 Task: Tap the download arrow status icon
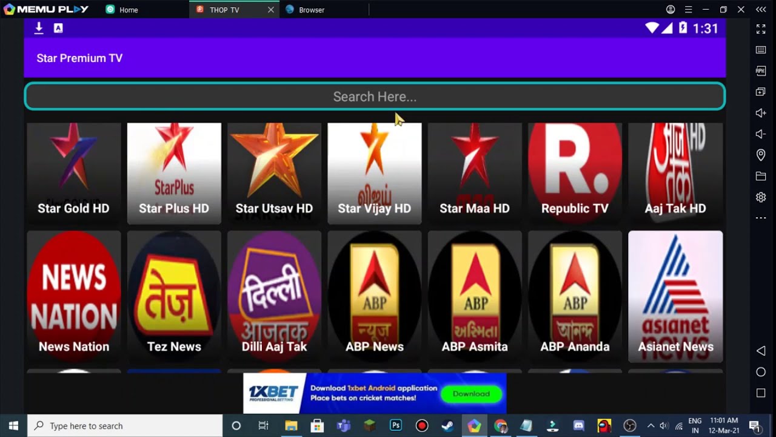click(x=39, y=28)
